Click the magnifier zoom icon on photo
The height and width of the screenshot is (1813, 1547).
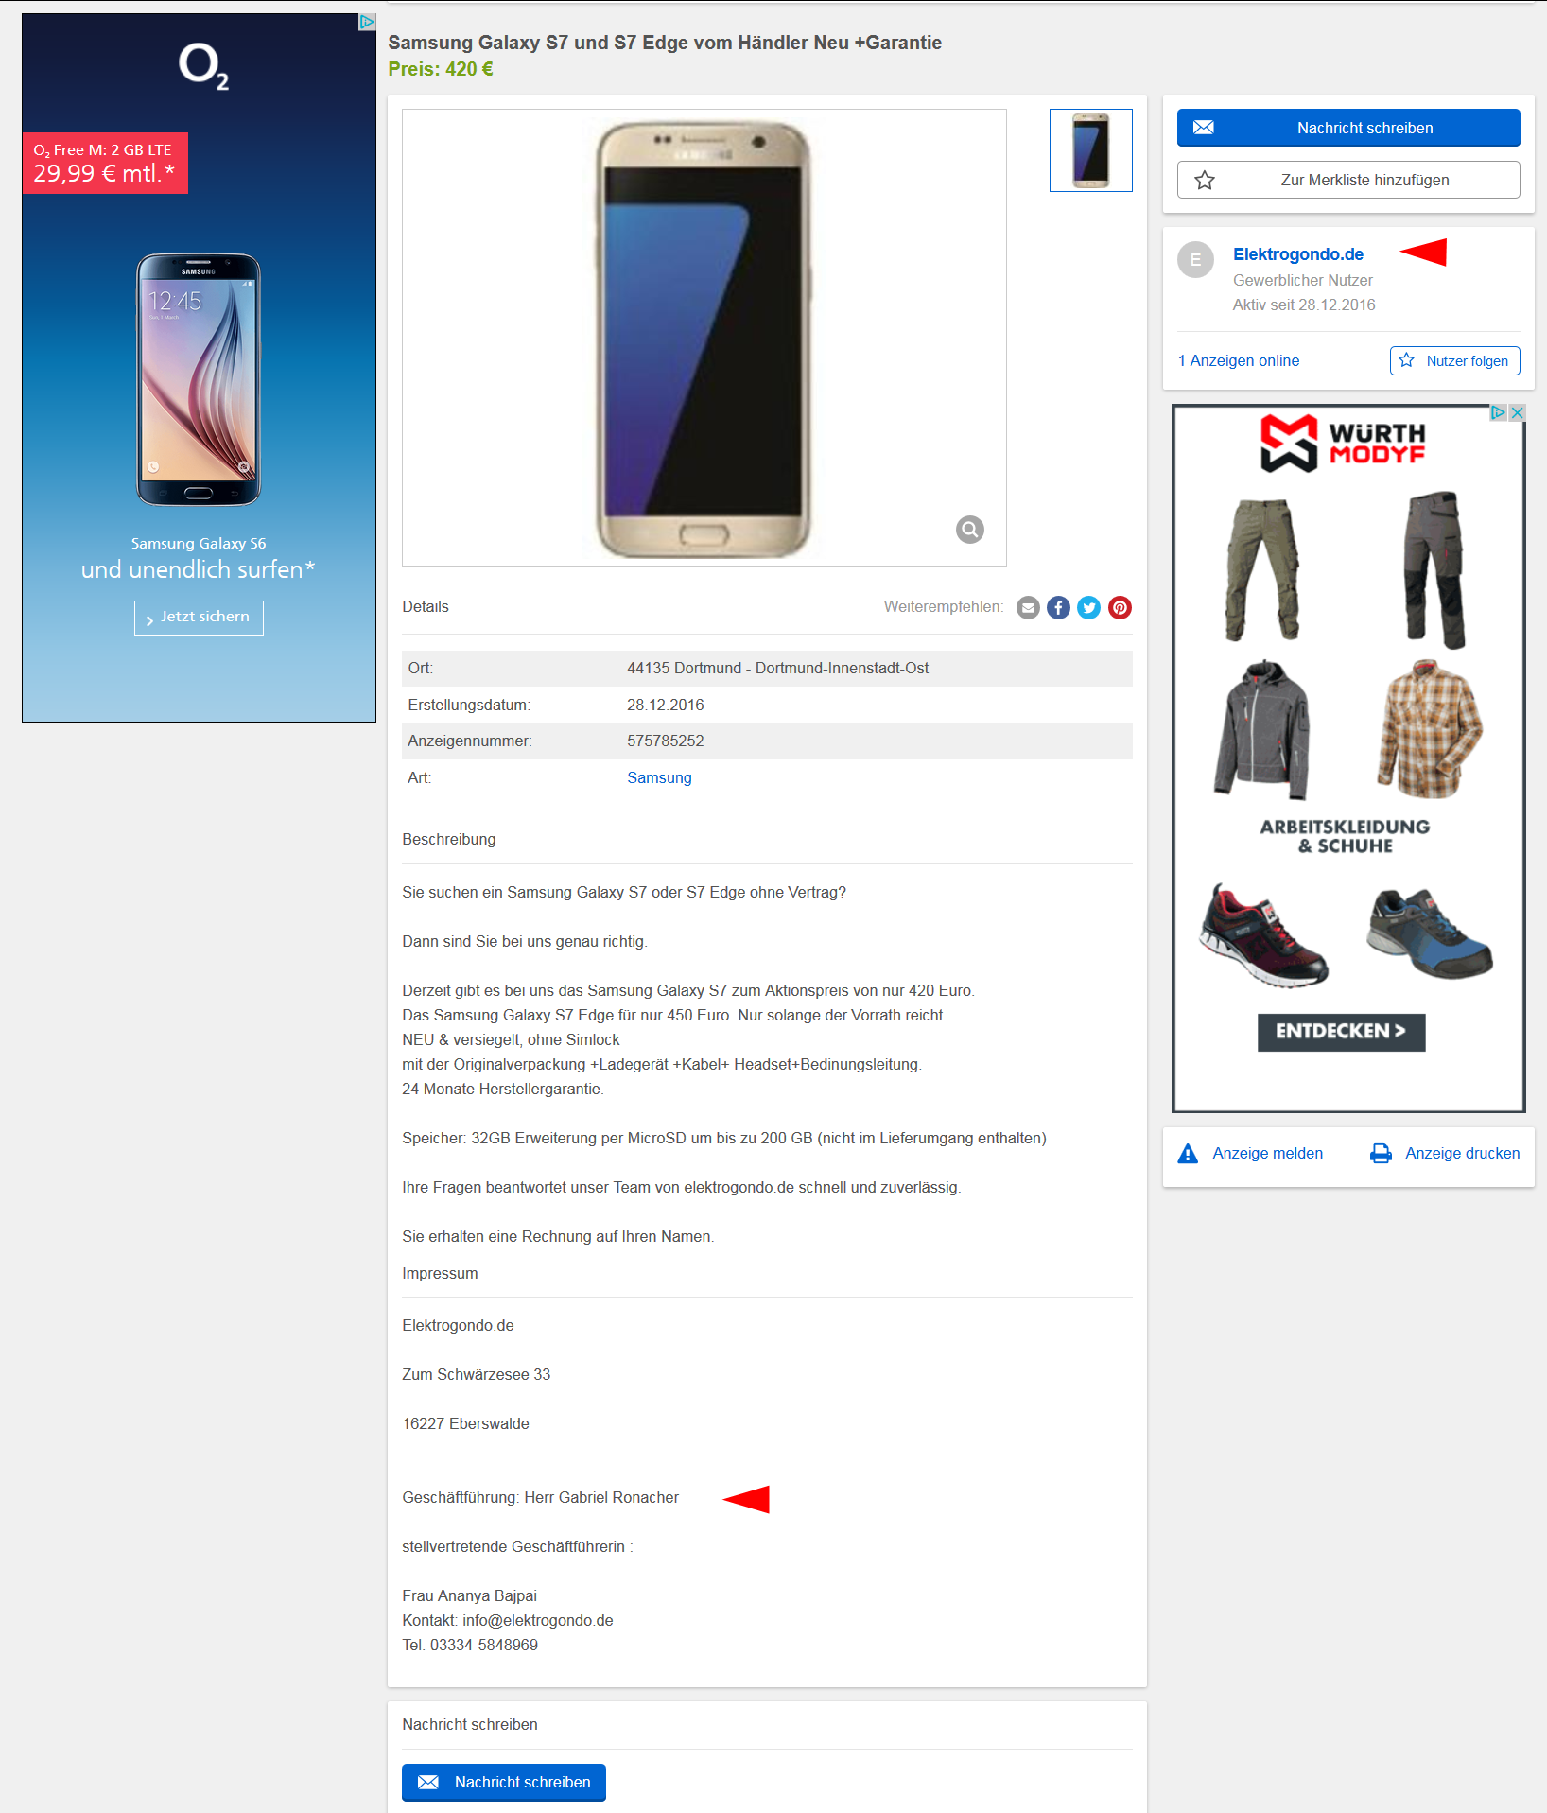(969, 530)
